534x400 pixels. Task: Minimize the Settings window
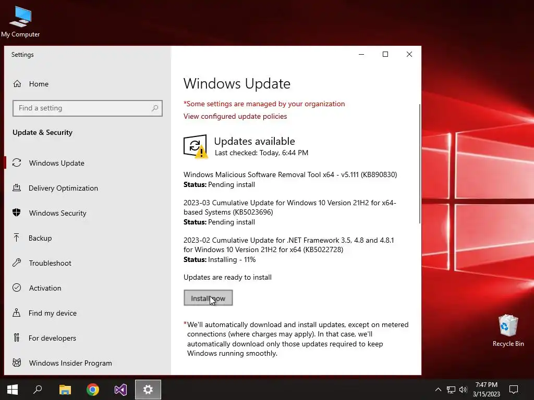(361, 54)
